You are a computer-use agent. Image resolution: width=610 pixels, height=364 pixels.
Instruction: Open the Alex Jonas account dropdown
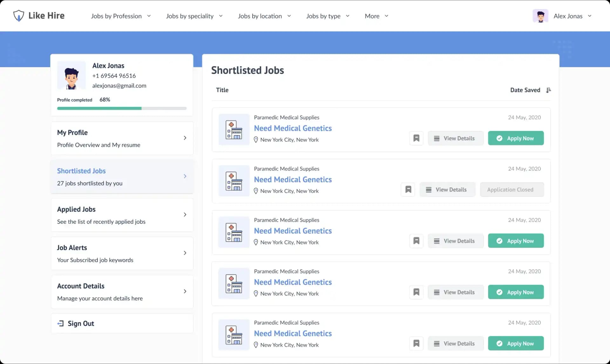590,16
